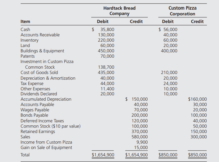Select the 435,000 cost of goods value
The image size is (219, 162).
(x=106, y=73)
